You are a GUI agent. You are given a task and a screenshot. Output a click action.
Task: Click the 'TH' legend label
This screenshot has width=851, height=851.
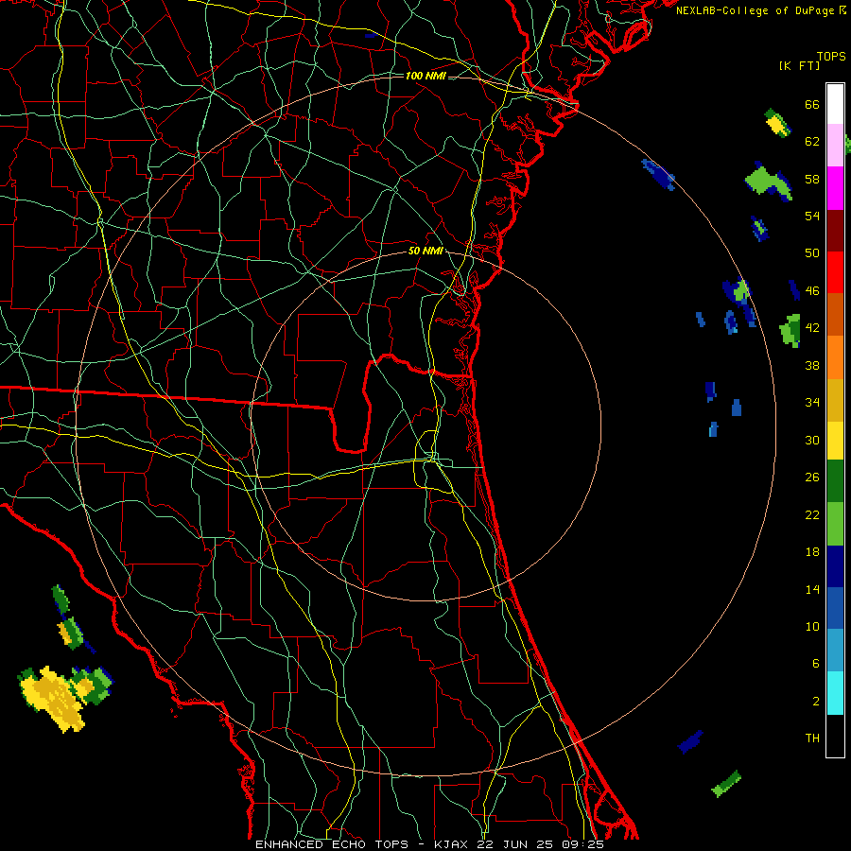812,738
